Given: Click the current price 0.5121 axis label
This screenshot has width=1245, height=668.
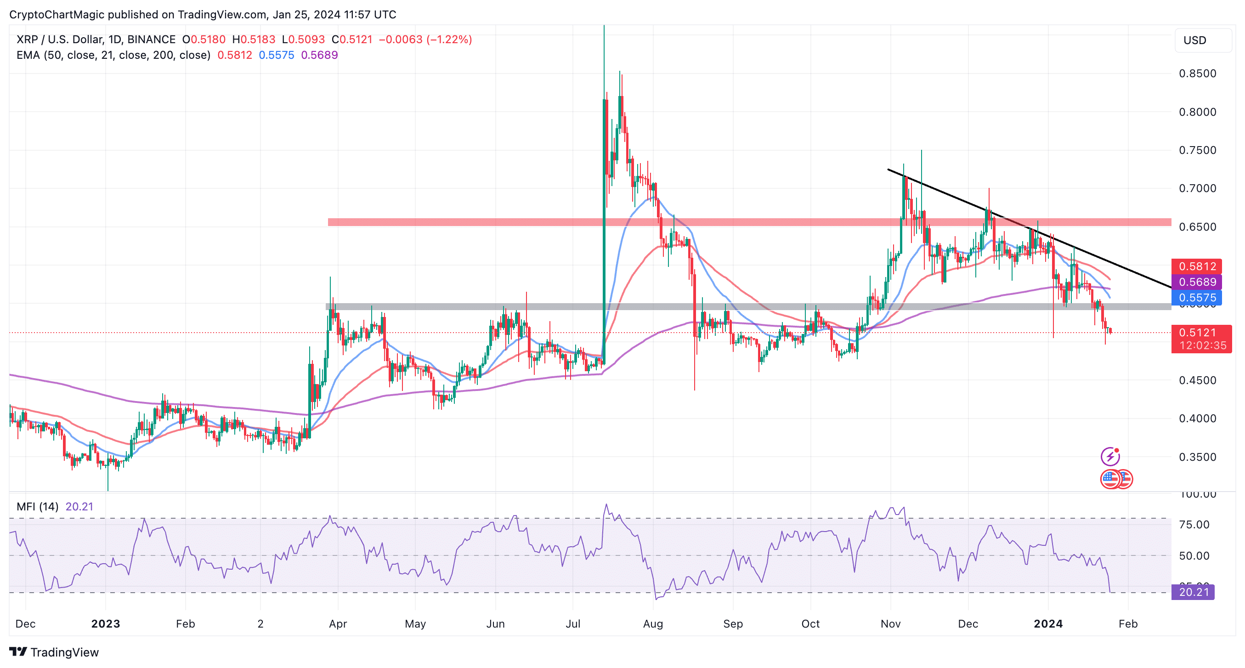Looking at the screenshot, I should [1201, 339].
